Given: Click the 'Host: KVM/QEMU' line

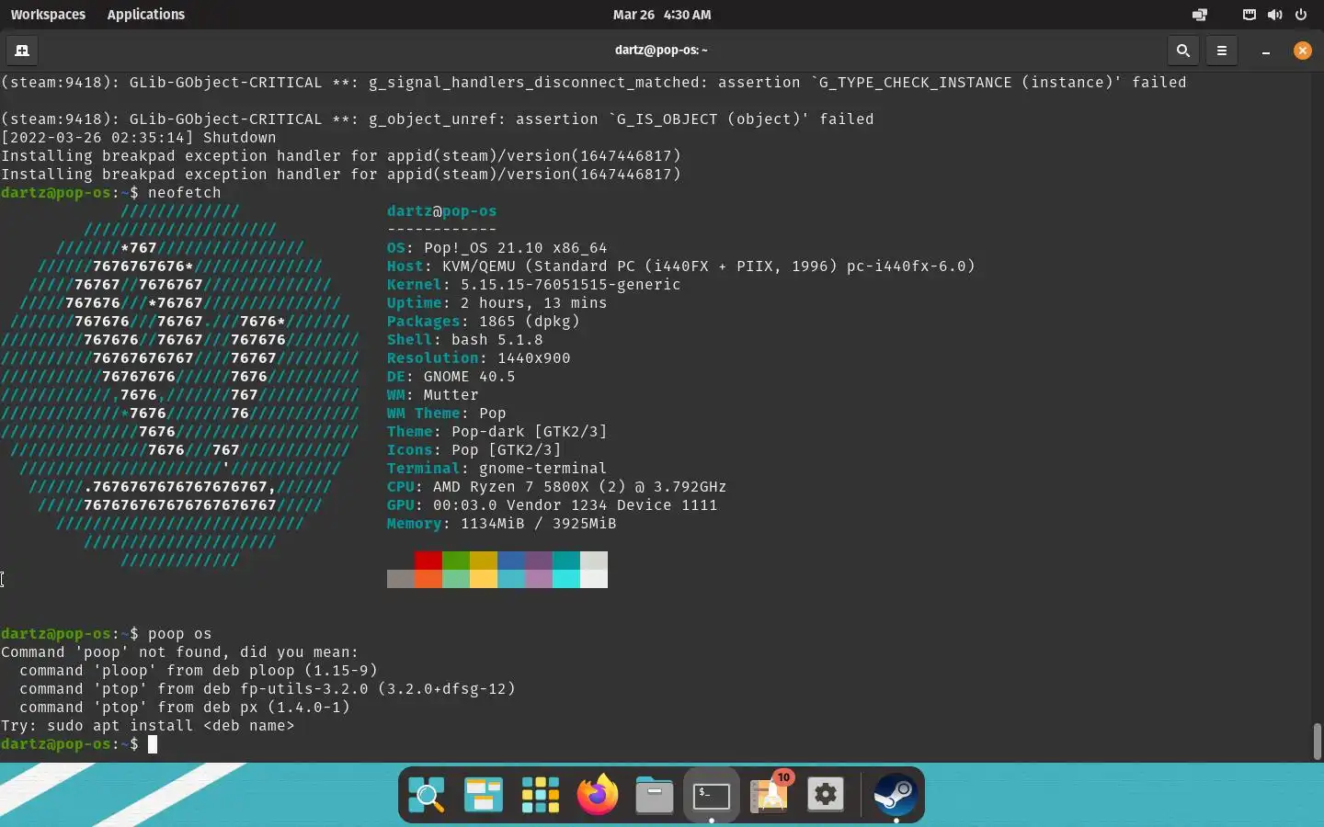Looking at the screenshot, I should click(681, 266).
